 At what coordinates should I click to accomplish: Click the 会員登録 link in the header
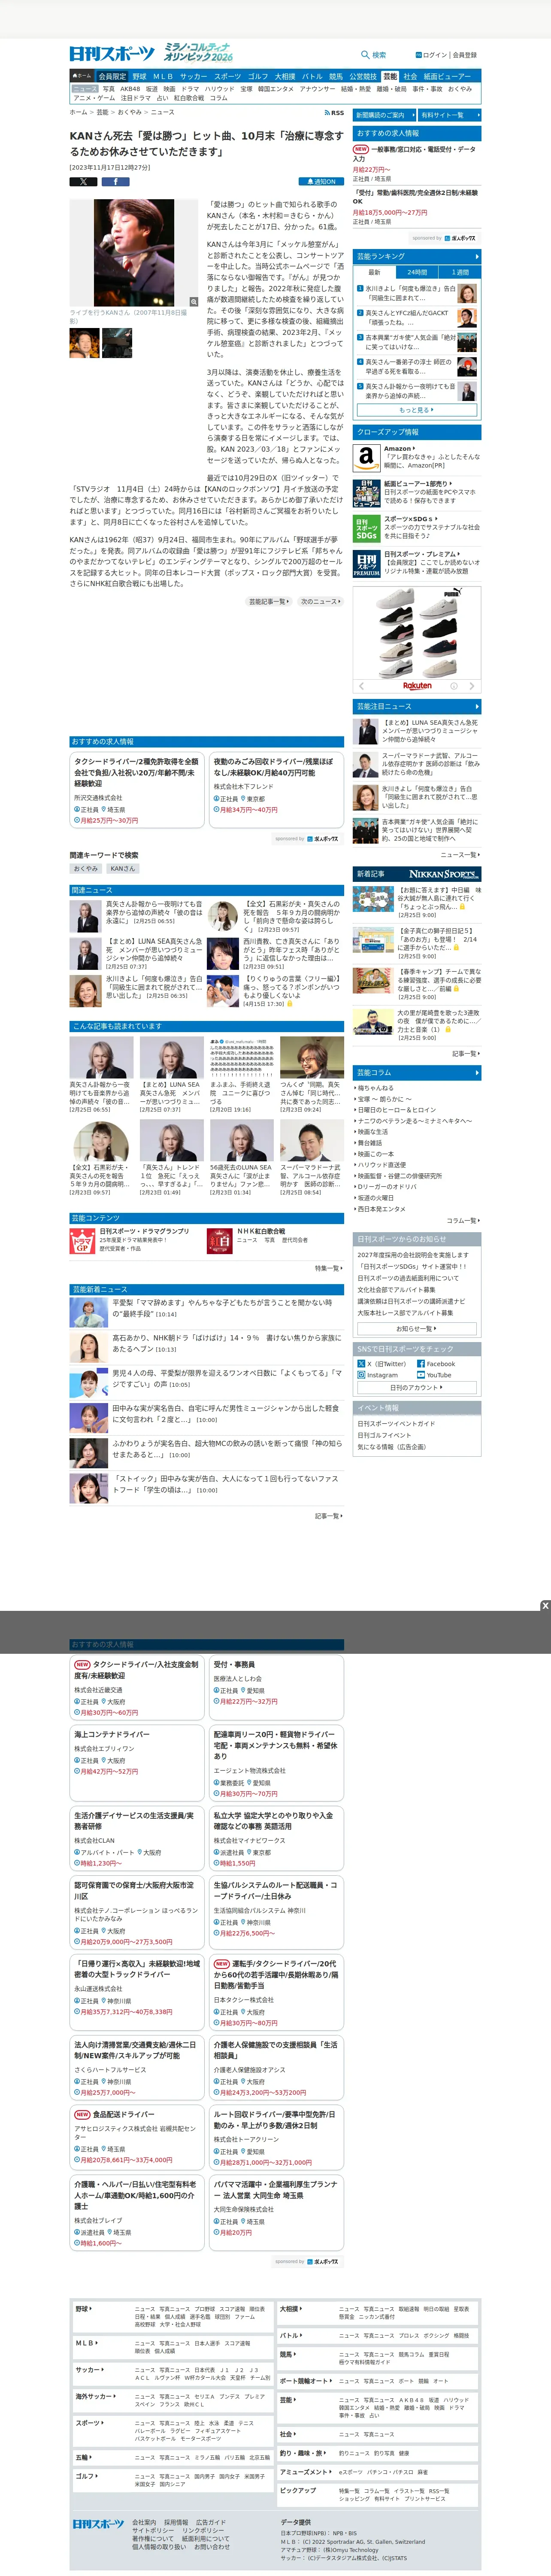point(465,55)
